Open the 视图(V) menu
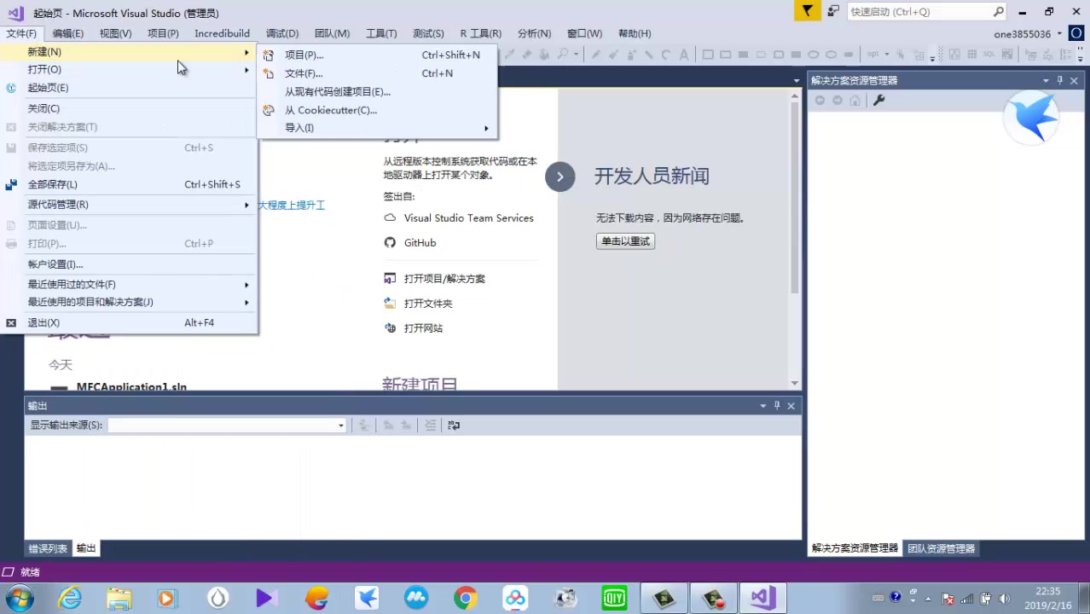 (115, 33)
